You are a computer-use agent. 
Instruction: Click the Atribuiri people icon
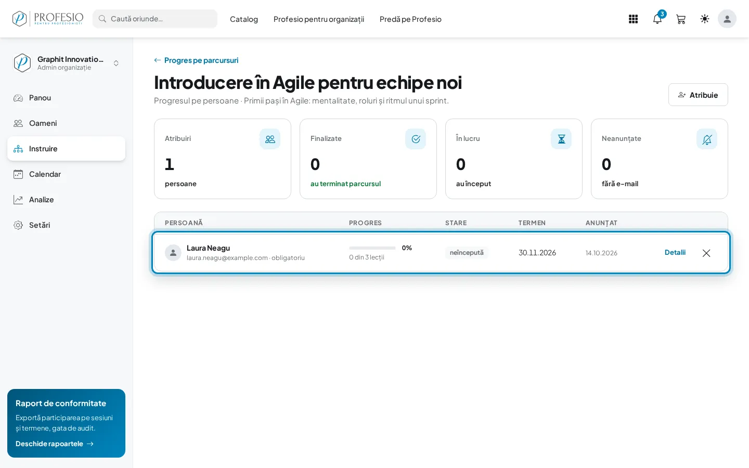click(270, 139)
